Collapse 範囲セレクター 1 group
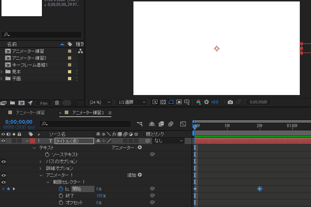This screenshot has width=311, height=207. pyautogui.click(x=48, y=182)
